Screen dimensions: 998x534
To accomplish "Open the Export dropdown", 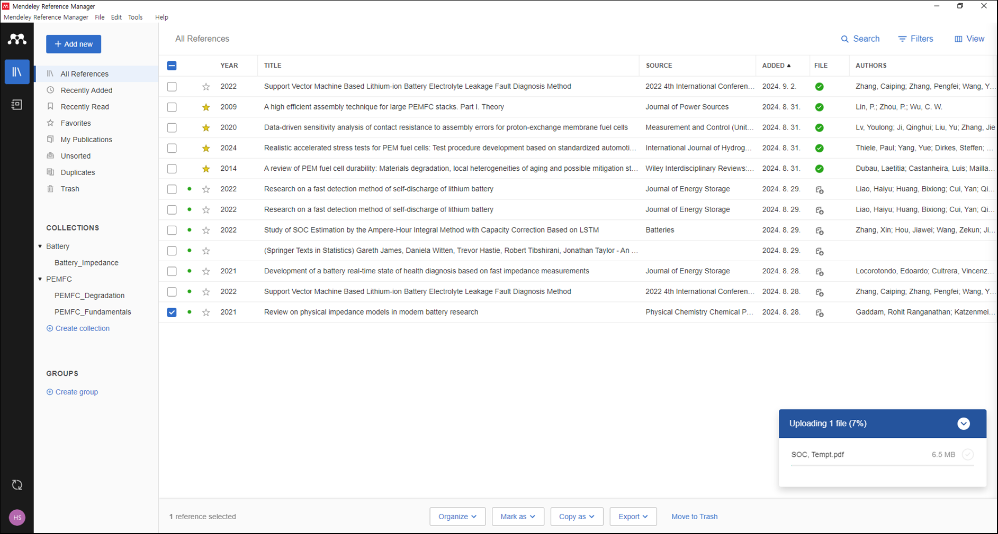I will click(633, 517).
